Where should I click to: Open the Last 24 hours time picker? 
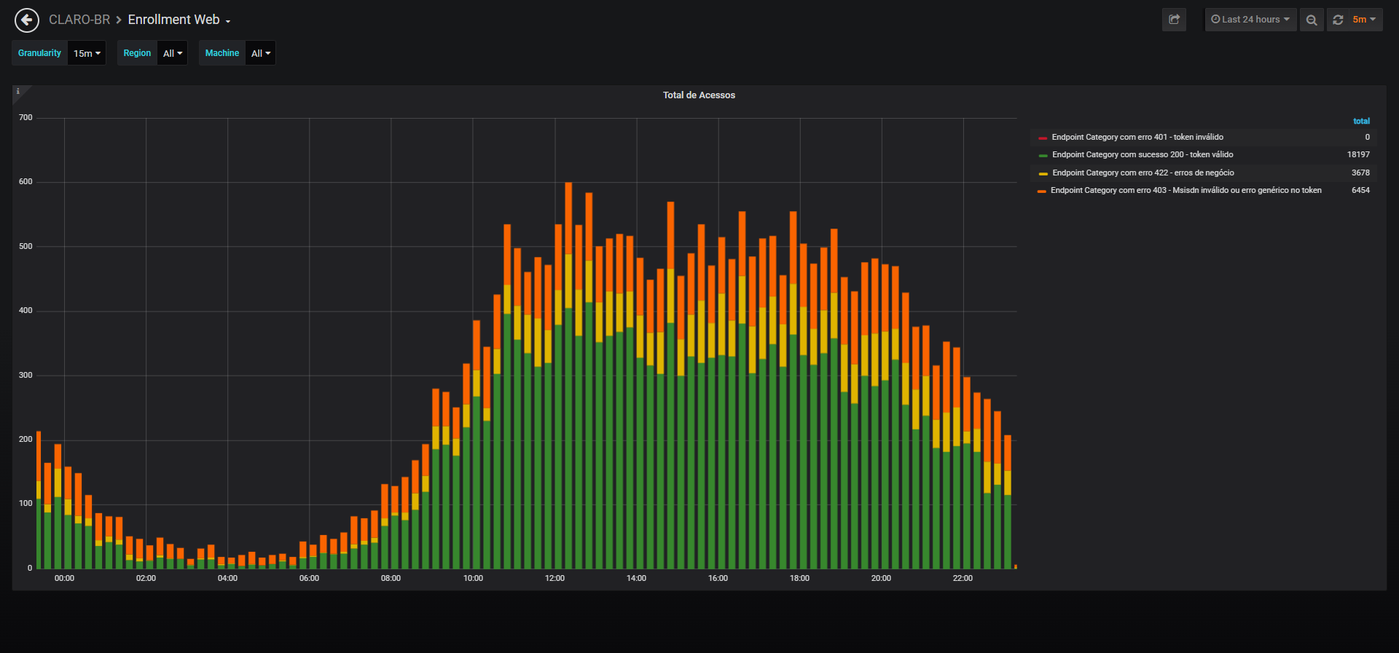1250,20
